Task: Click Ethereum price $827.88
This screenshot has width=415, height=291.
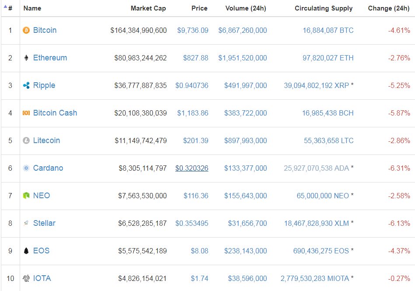Action: pyautogui.click(x=195, y=58)
